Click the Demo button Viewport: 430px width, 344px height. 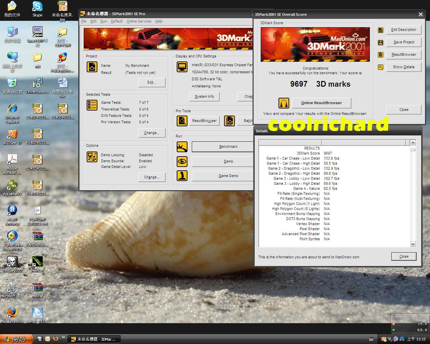pyautogui.click(x=222, y=162)
